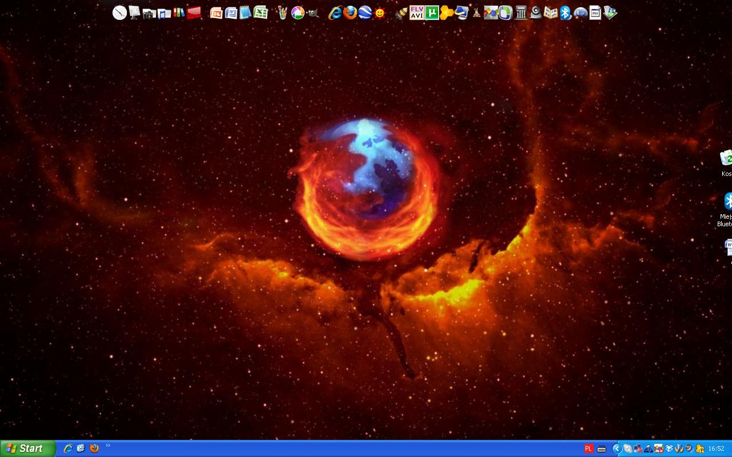Select the Bluetooth places desktop shortcut

point(726,210)
